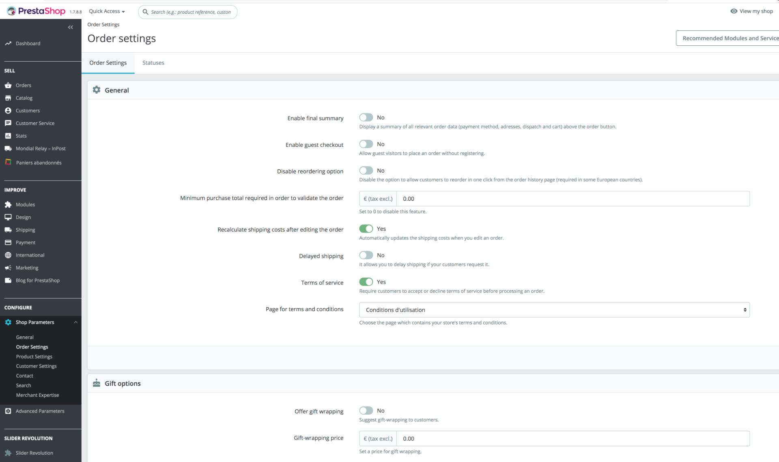Toggle Disable reordering option switch

366,170
